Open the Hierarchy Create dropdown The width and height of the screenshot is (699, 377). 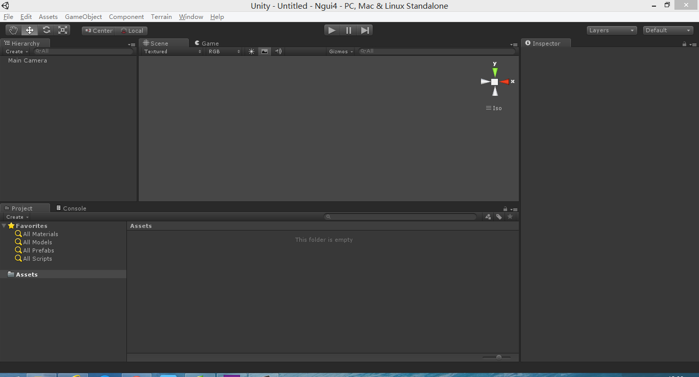coord(17,51)
